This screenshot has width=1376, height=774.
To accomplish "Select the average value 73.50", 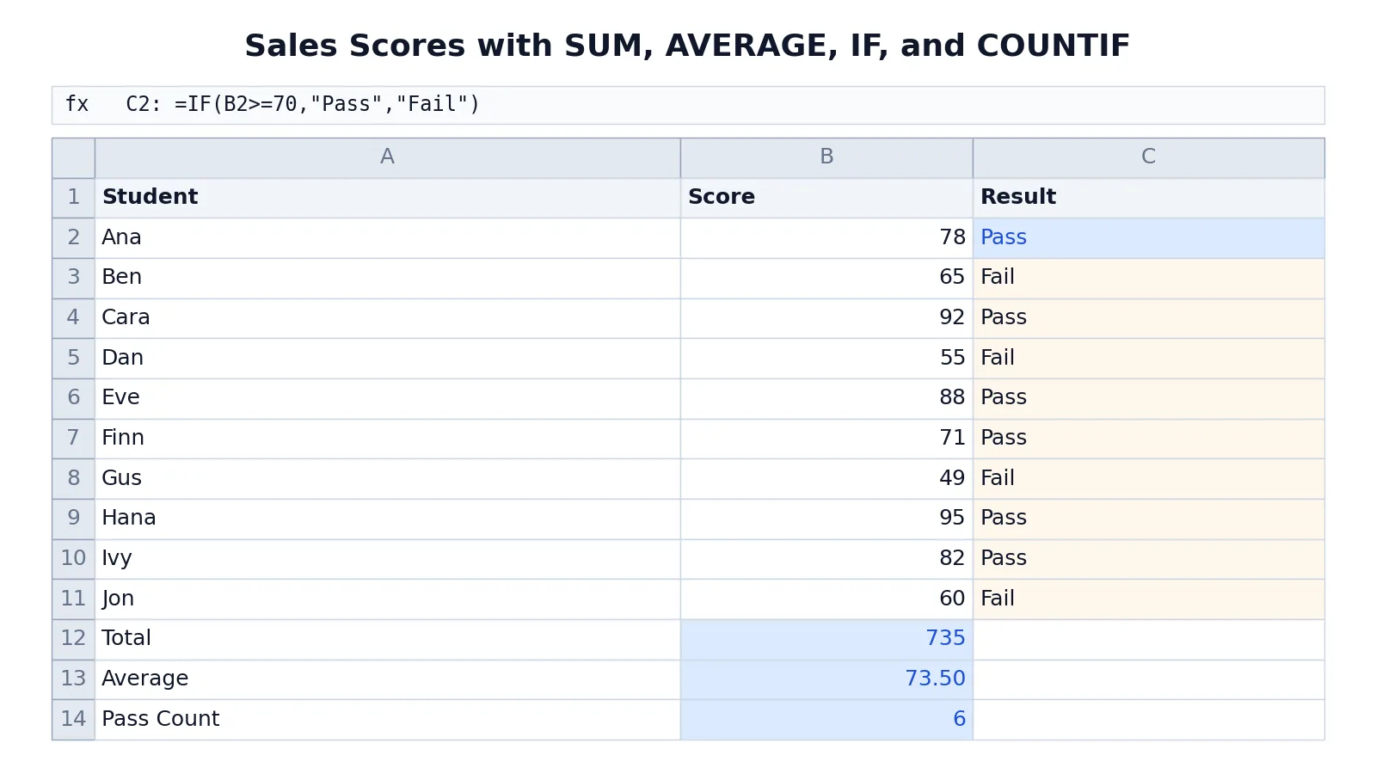I will point(826,679).
